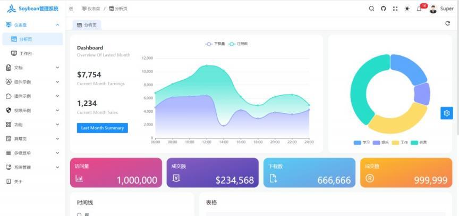The height and width of the screenshot is (216, 459).
Task: Click the $7,754 earnings value
Action: point(89,74)
